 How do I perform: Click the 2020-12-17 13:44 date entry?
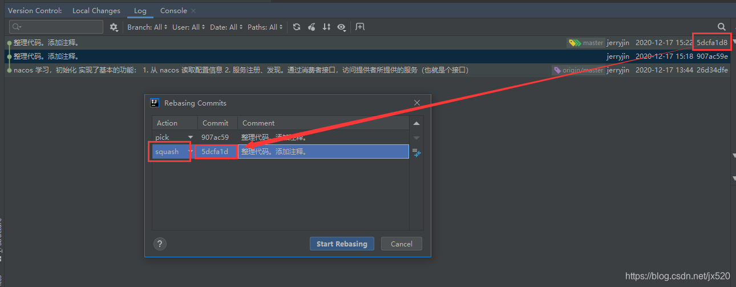(664, 70)
